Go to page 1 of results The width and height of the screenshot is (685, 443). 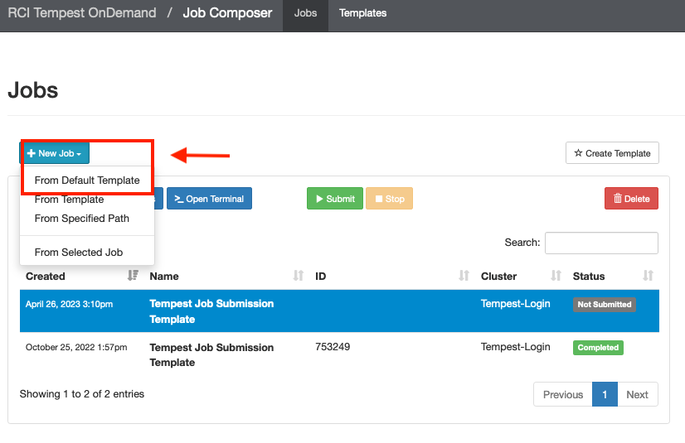click(605, 394)
